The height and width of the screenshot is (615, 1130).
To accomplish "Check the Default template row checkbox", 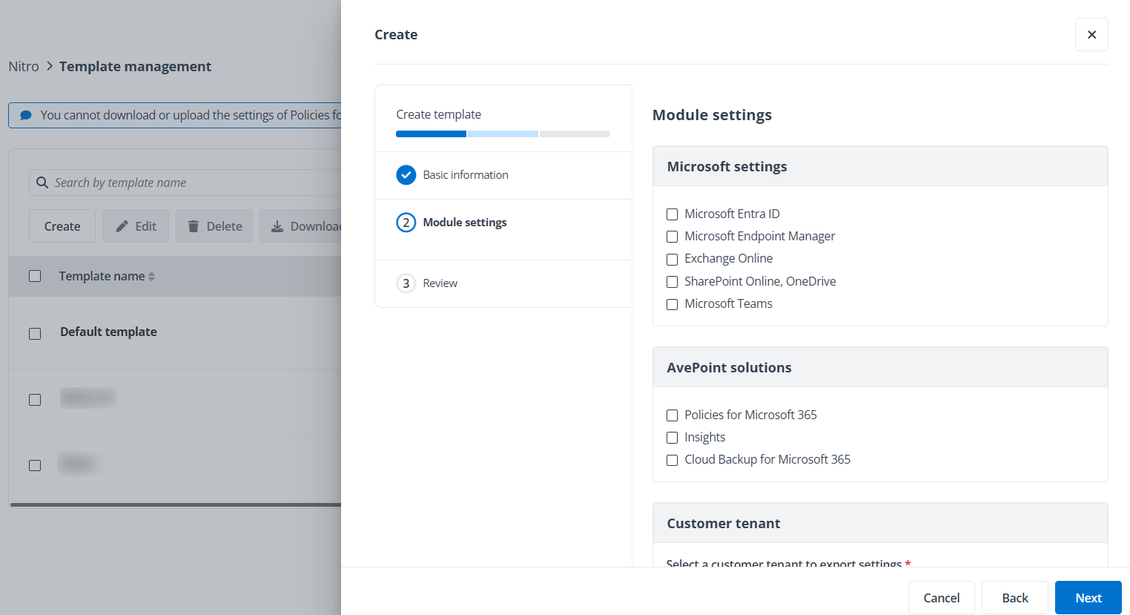I will click(x=35, y=334).
